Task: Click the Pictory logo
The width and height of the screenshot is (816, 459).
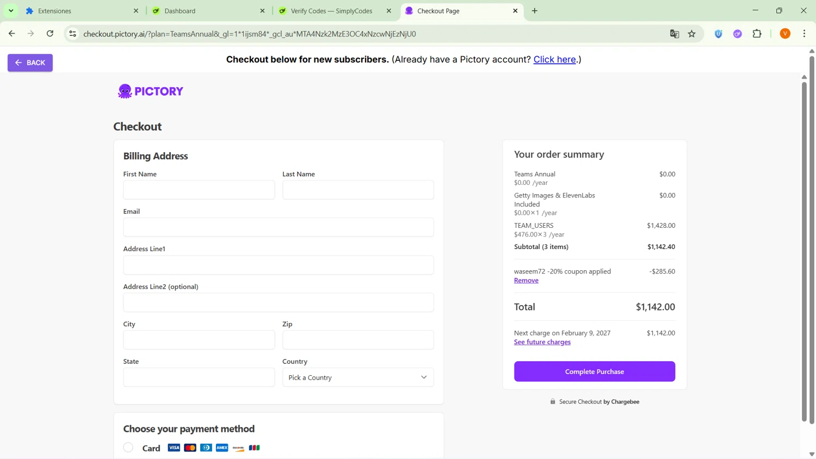Action: point(151,91)
